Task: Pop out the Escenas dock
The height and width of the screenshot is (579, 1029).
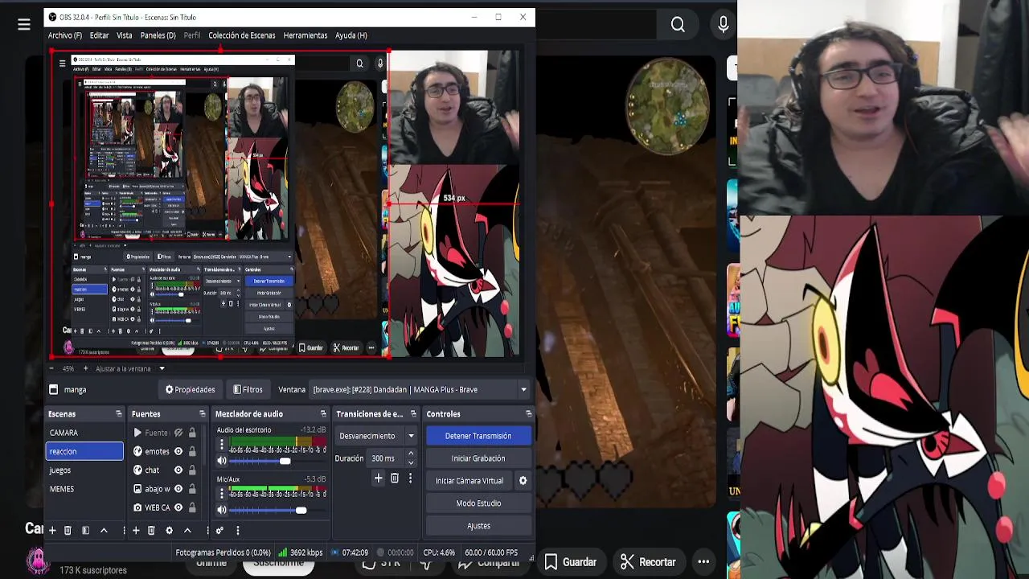Action: click(118, 414)
